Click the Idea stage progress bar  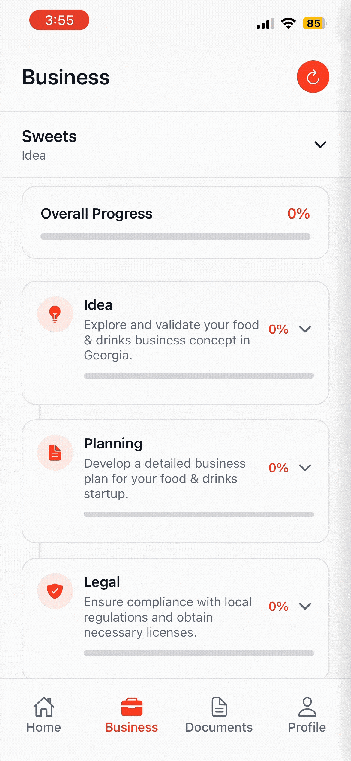(x=199, y=376)
